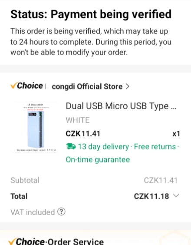
Task: Open the power bank product thumbnail
Action: (x=36, y=127)
